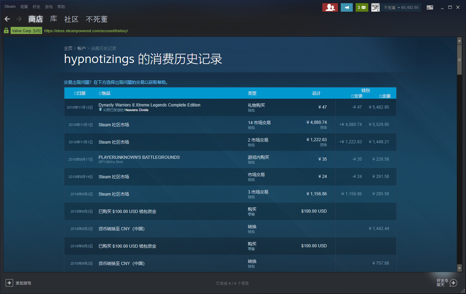Viewport: 466px width, 294px height.
Task: Open the green inbox with 3 messages
Action: pyautogui.click(x=362, y=7)
